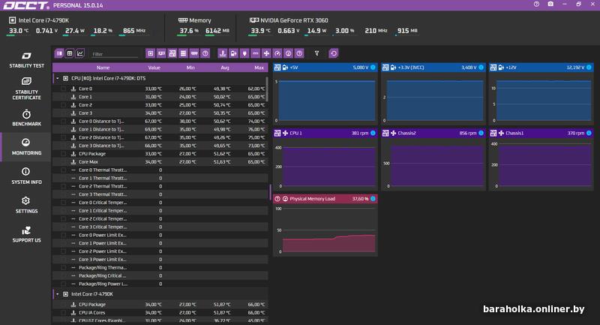Click Support Us in the sidebar

pos(25,234)
